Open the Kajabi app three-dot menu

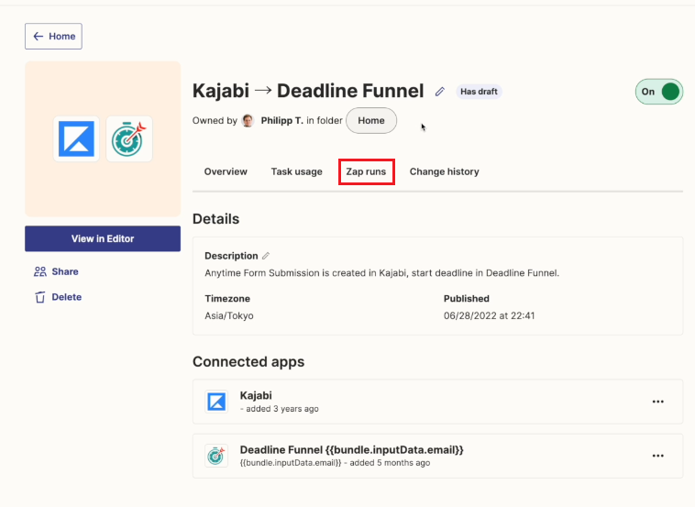click(658, 402)
